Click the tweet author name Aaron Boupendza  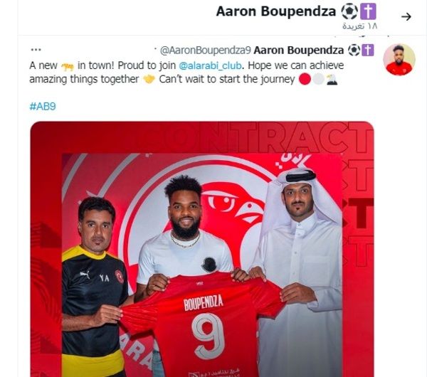298,51
